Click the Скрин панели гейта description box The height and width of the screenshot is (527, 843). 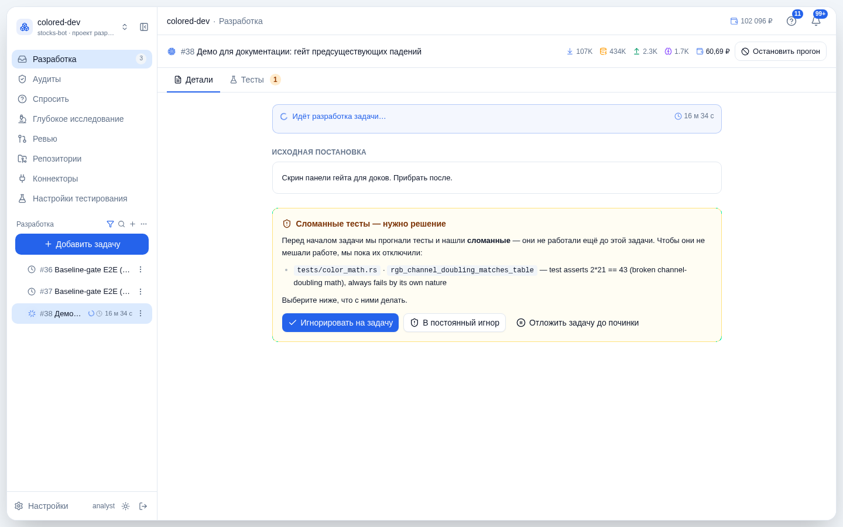(x=496, y=178)
